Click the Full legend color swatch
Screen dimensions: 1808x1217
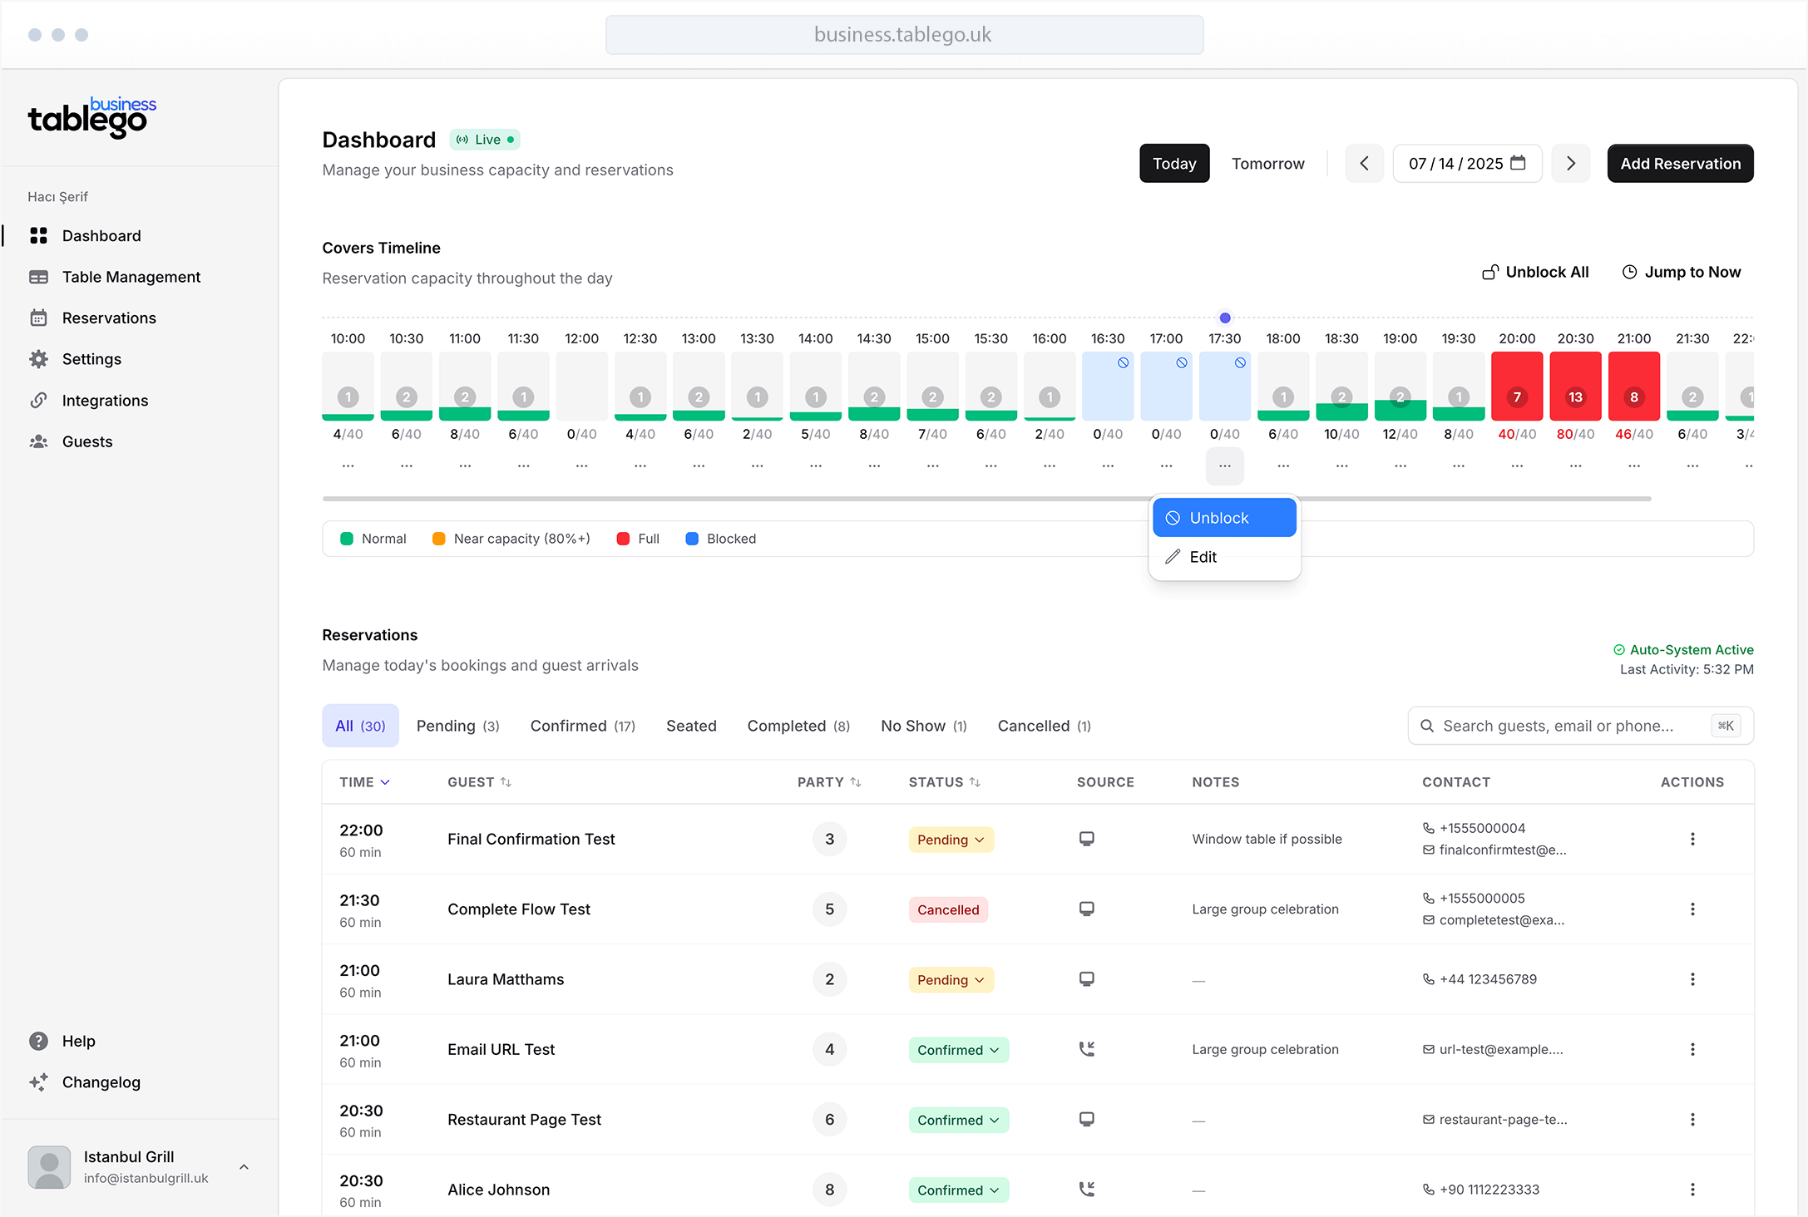coord(624,538)
